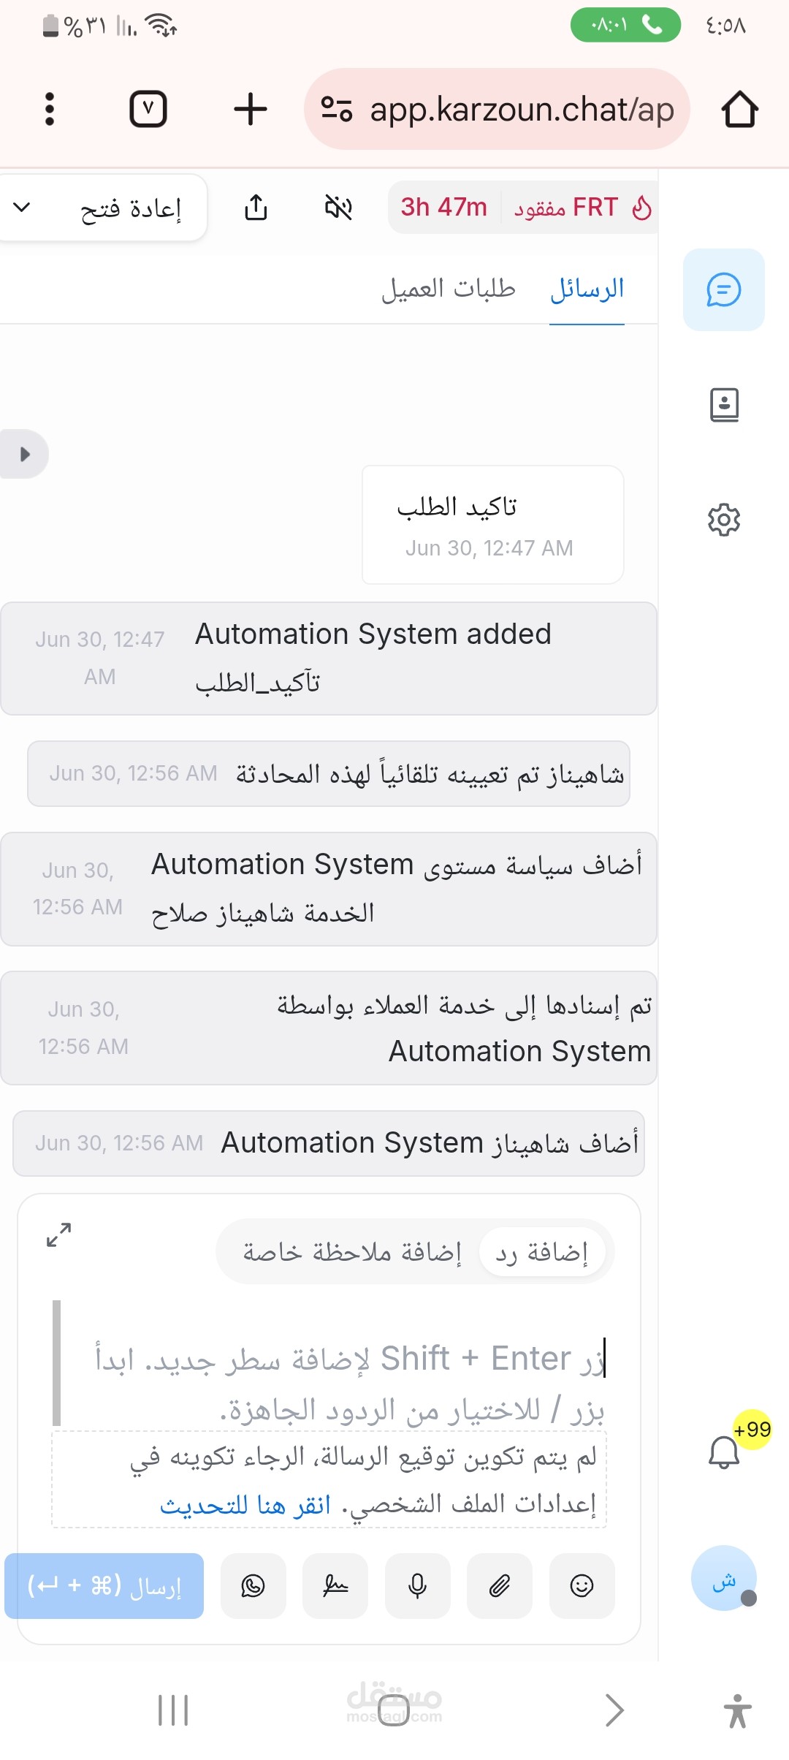Open the conversations chat bubble icon in sidebar
789x1760 pixels.
(x=723, y=289)
